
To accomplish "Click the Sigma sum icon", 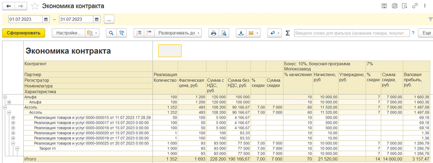I will [x=287, y=33].
